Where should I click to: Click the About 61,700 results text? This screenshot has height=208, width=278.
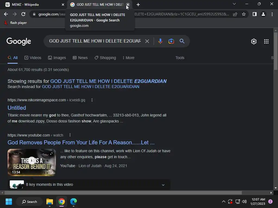tap(38, 70)
